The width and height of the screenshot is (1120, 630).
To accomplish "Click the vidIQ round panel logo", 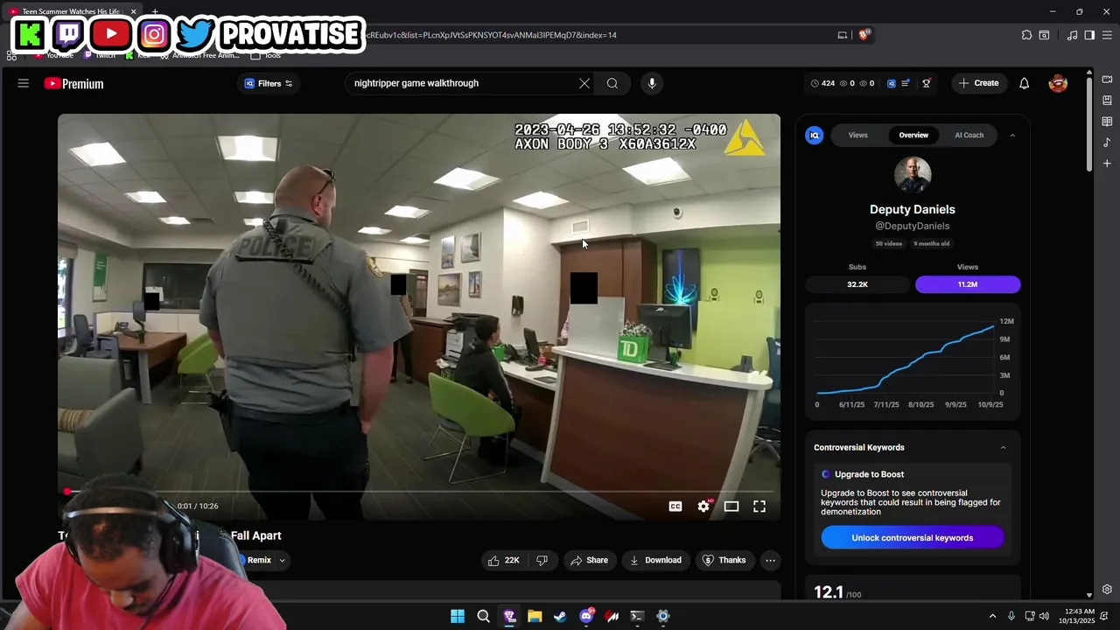I will 815,136.
